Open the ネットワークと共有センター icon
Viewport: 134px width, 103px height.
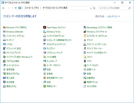(x=85, y=53)
